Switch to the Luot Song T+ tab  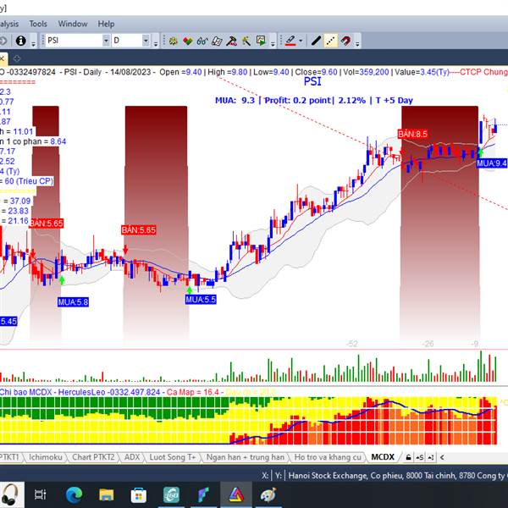(x=173, y=457)
